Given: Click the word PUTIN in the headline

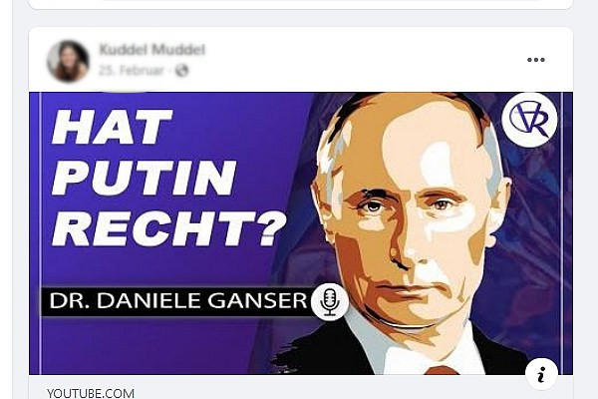Looking at the screenshot, I should click(144, 178).
